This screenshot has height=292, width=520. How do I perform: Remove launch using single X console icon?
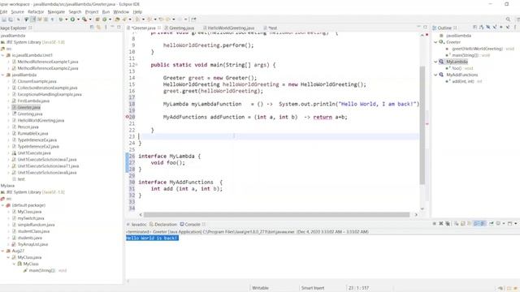click(441, 224)
